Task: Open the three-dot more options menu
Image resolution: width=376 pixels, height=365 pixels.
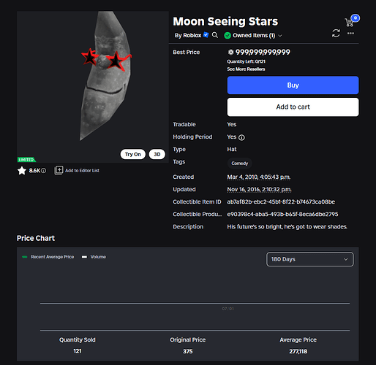Action: click(x=350, y=34)
